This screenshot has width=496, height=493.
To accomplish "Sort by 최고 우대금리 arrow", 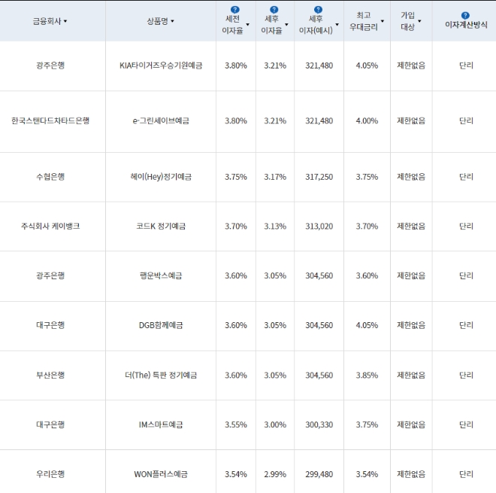I will coord(383,21).
